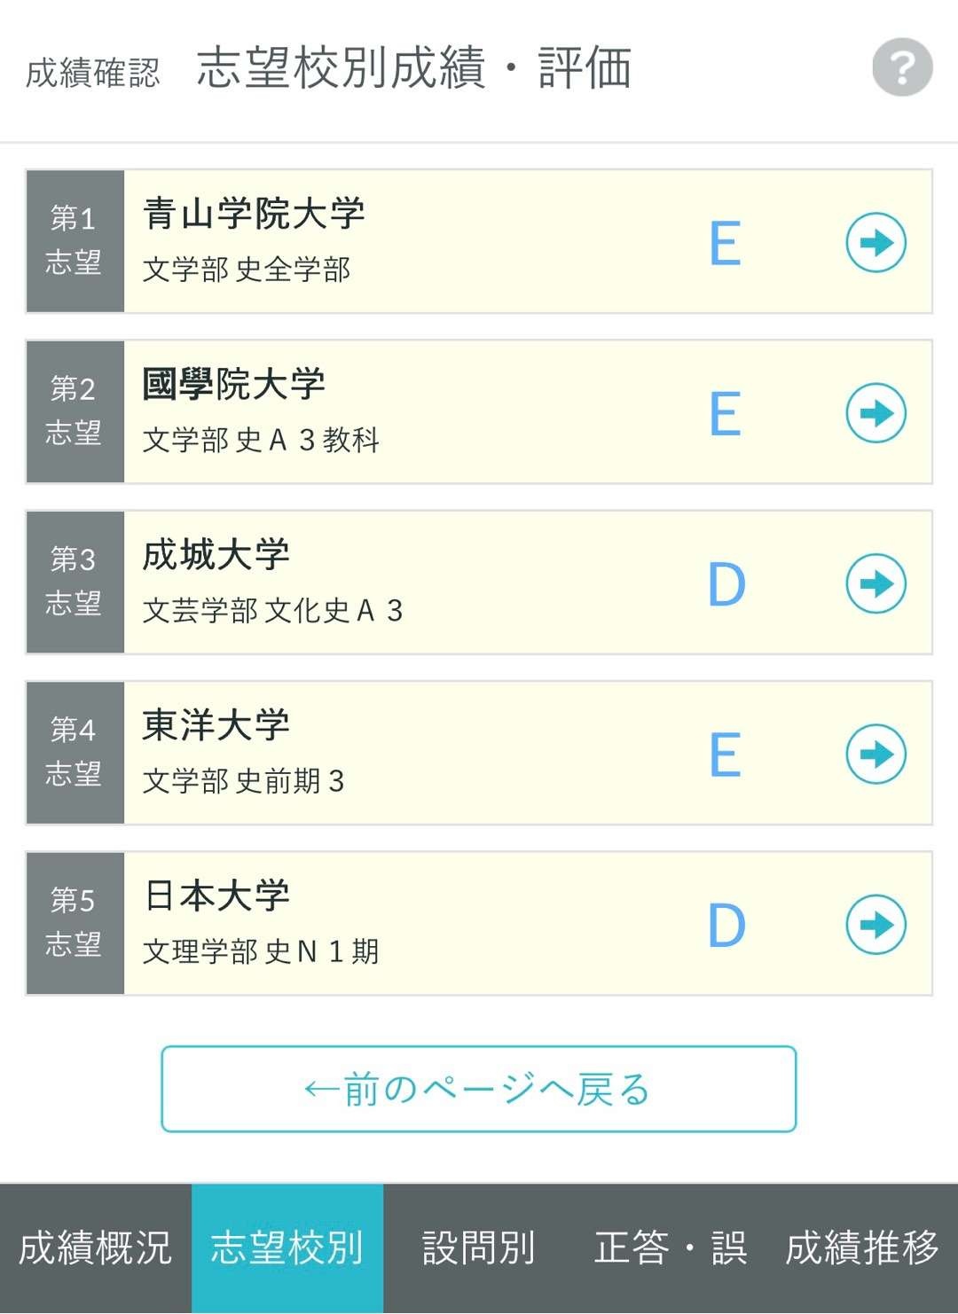
Task: Click arrow icon for 日本大学
Action: point(876,924)
